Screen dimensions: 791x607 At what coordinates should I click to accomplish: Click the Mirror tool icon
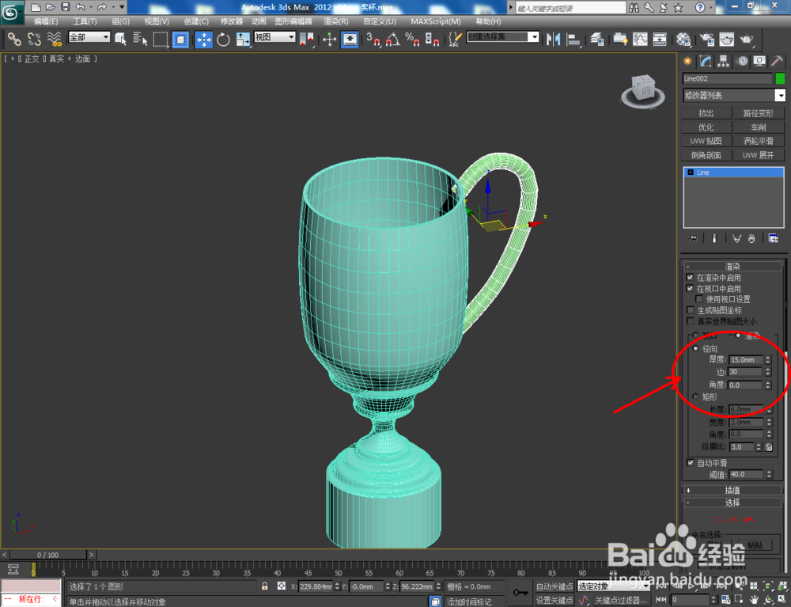(554, 39)
